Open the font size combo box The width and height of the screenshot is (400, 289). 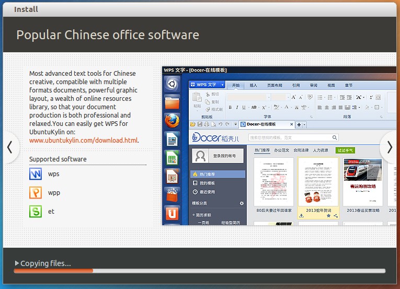coord(281,97)
